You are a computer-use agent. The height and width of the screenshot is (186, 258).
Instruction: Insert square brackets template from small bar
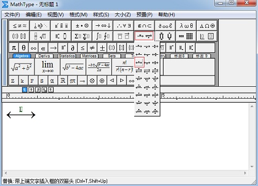[x=122, y=48]
